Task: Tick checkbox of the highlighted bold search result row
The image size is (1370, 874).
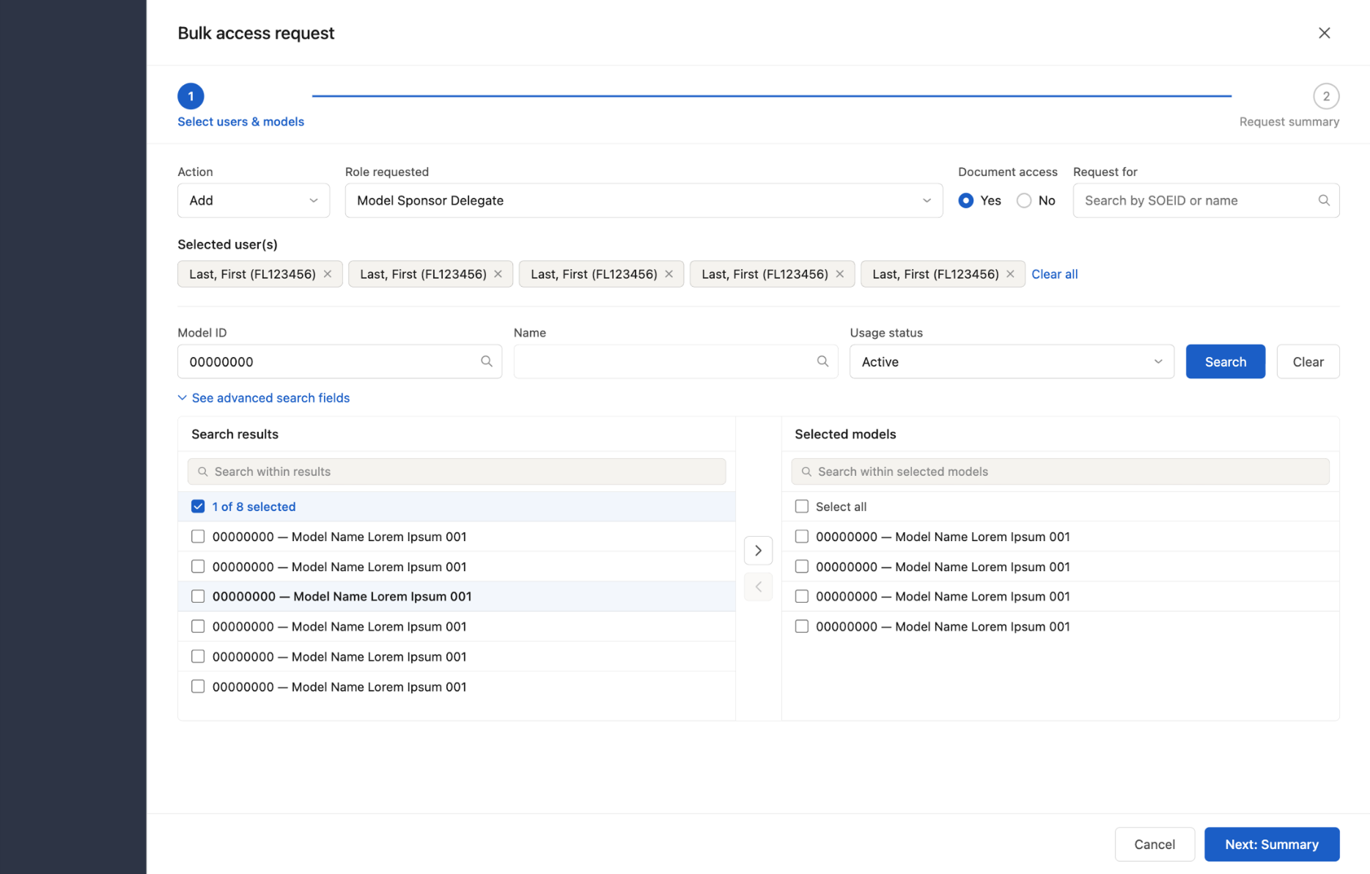Action: click(198, 596)
